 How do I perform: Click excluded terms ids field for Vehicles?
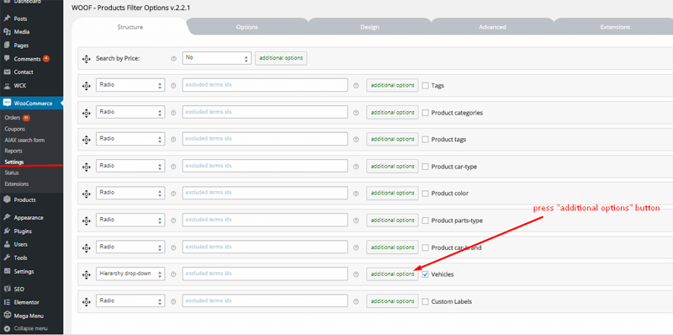265,274
